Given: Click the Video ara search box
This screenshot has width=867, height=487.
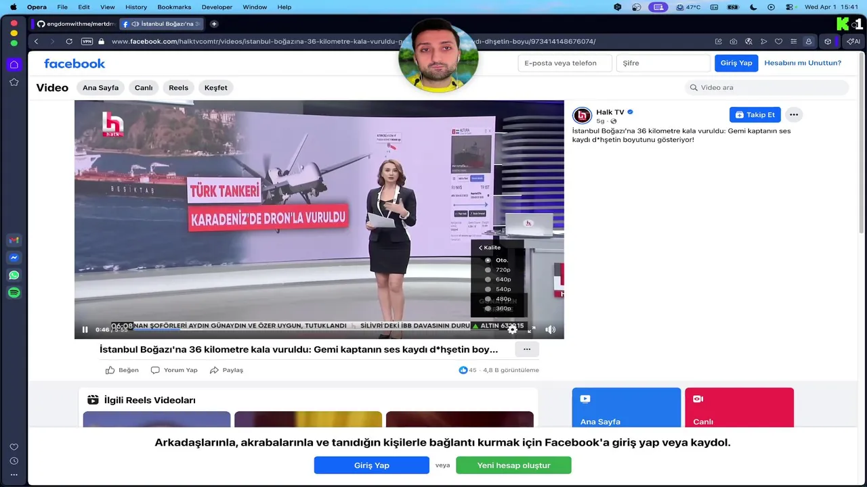Looking at the screenshot, I should click(767, 87).
